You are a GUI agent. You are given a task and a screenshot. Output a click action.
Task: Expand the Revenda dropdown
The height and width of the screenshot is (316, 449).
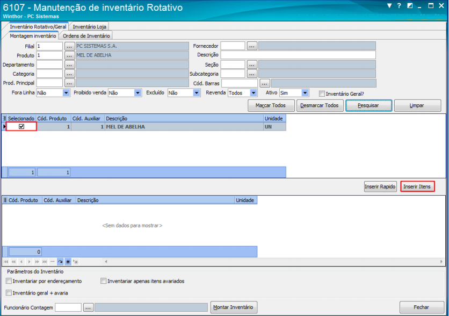[254, 93]
